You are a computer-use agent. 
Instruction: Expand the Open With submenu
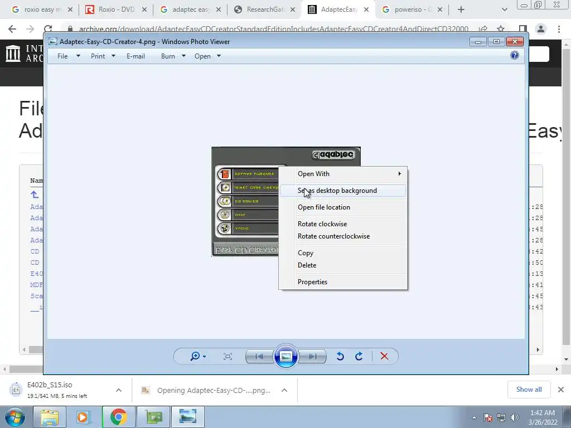point(343,174)
